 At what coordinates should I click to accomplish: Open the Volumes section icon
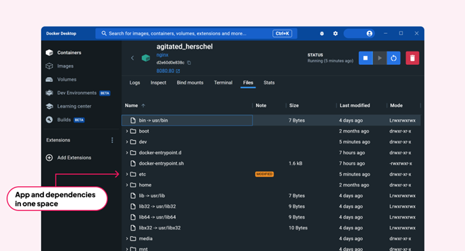click(x=49, y=80)
